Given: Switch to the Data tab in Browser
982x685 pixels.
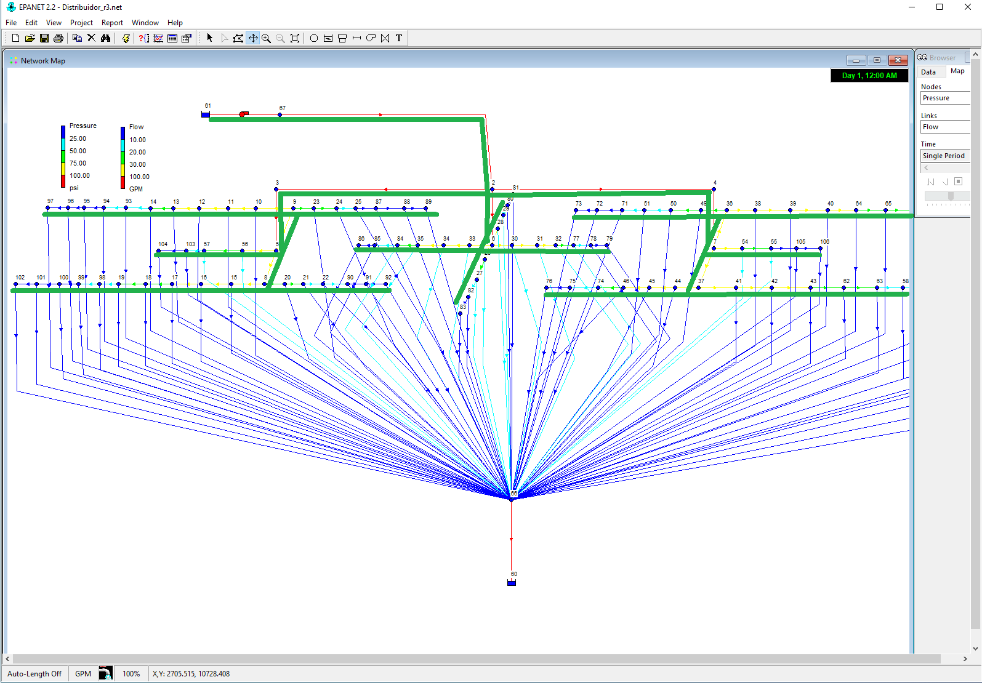Looking at the screenshot, I should click(928, 72).
